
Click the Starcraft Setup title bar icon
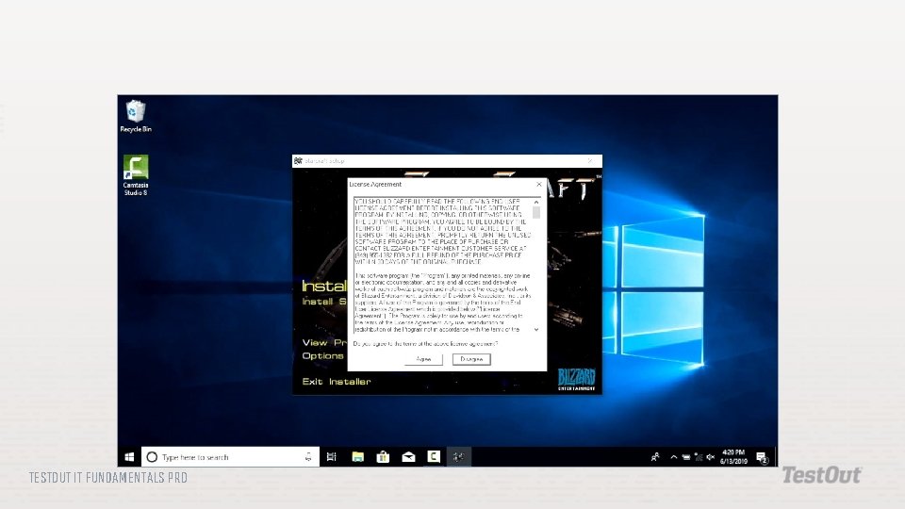[298, 161]
